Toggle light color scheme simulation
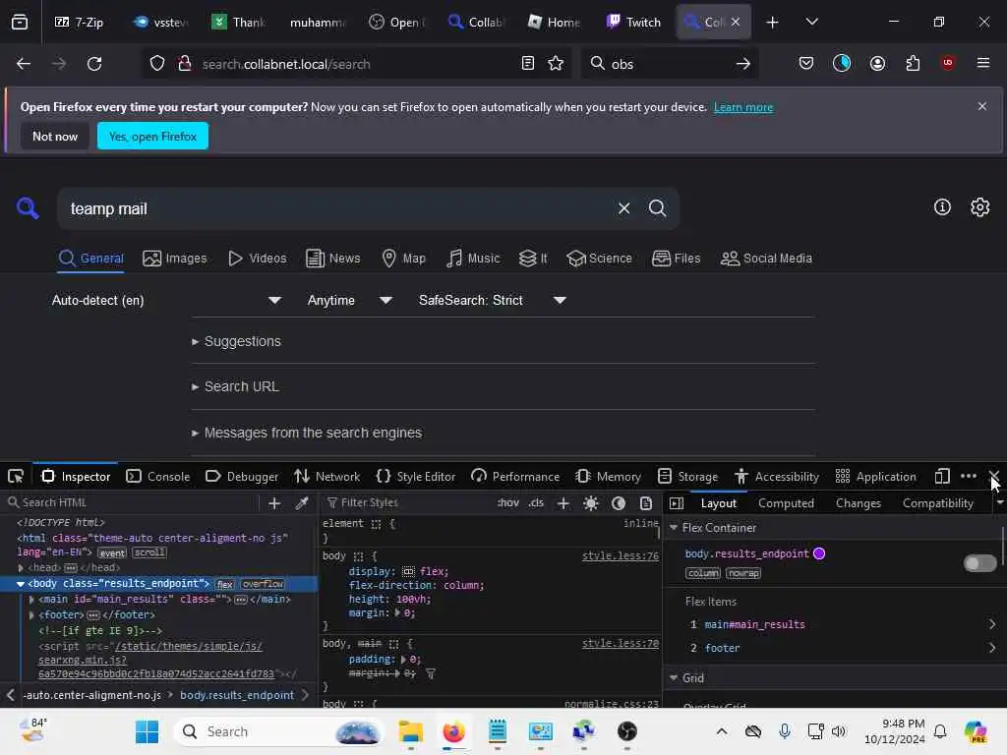 (x=591, y=503)
